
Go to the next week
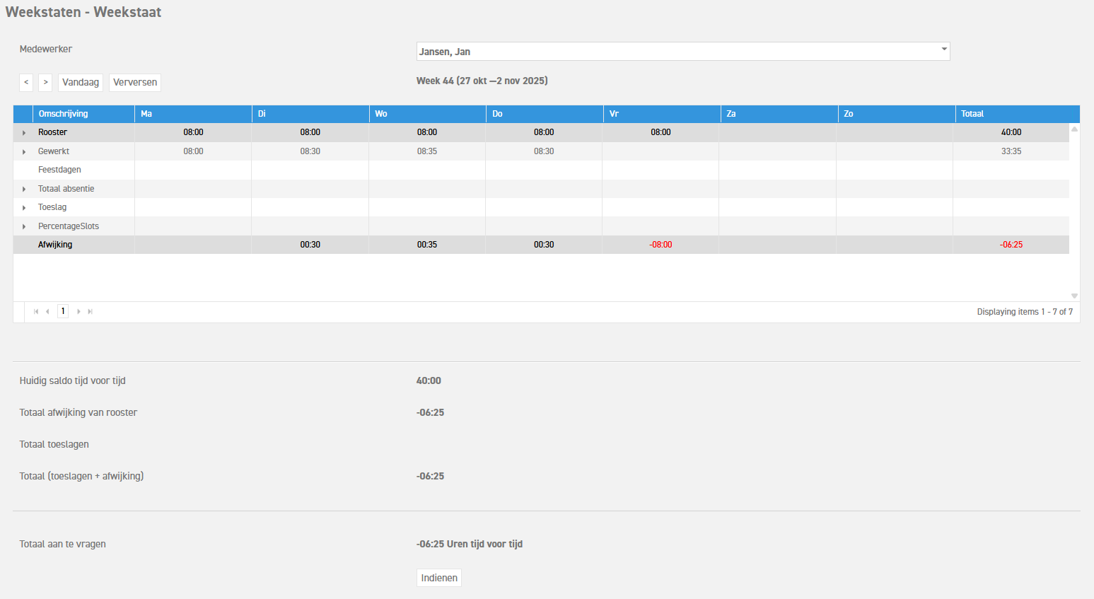[45, 83]
